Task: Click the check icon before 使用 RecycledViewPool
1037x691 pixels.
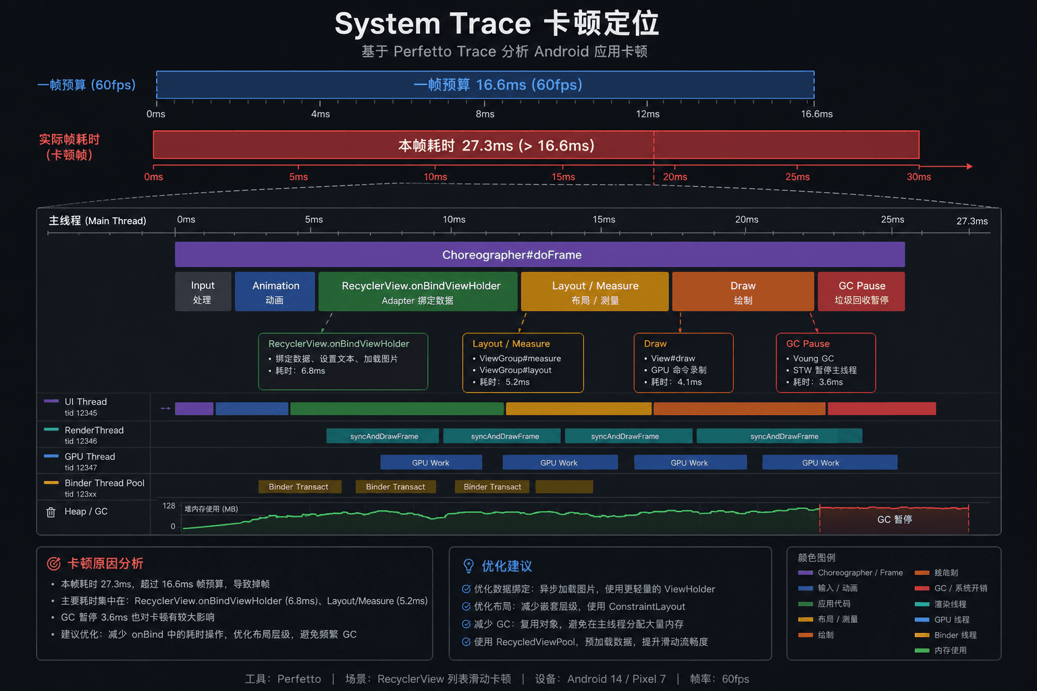Action: coord(467,641)
